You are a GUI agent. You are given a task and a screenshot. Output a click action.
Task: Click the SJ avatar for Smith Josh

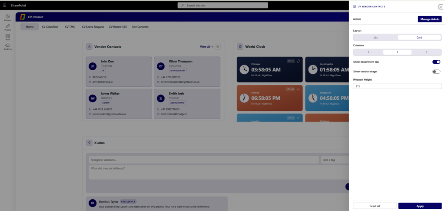click(161, 98)
